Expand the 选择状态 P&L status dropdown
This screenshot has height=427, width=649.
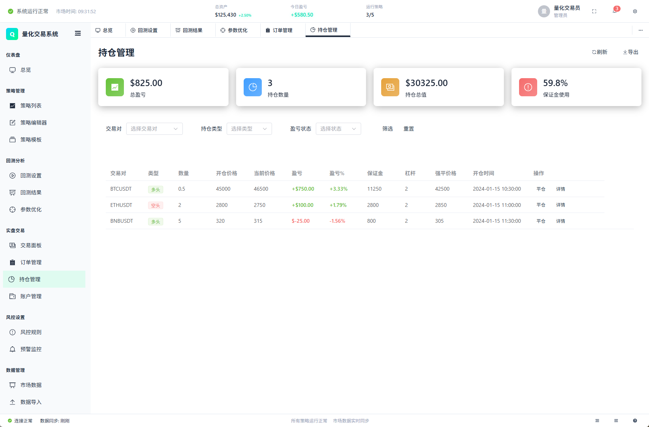tap(338, 129)
